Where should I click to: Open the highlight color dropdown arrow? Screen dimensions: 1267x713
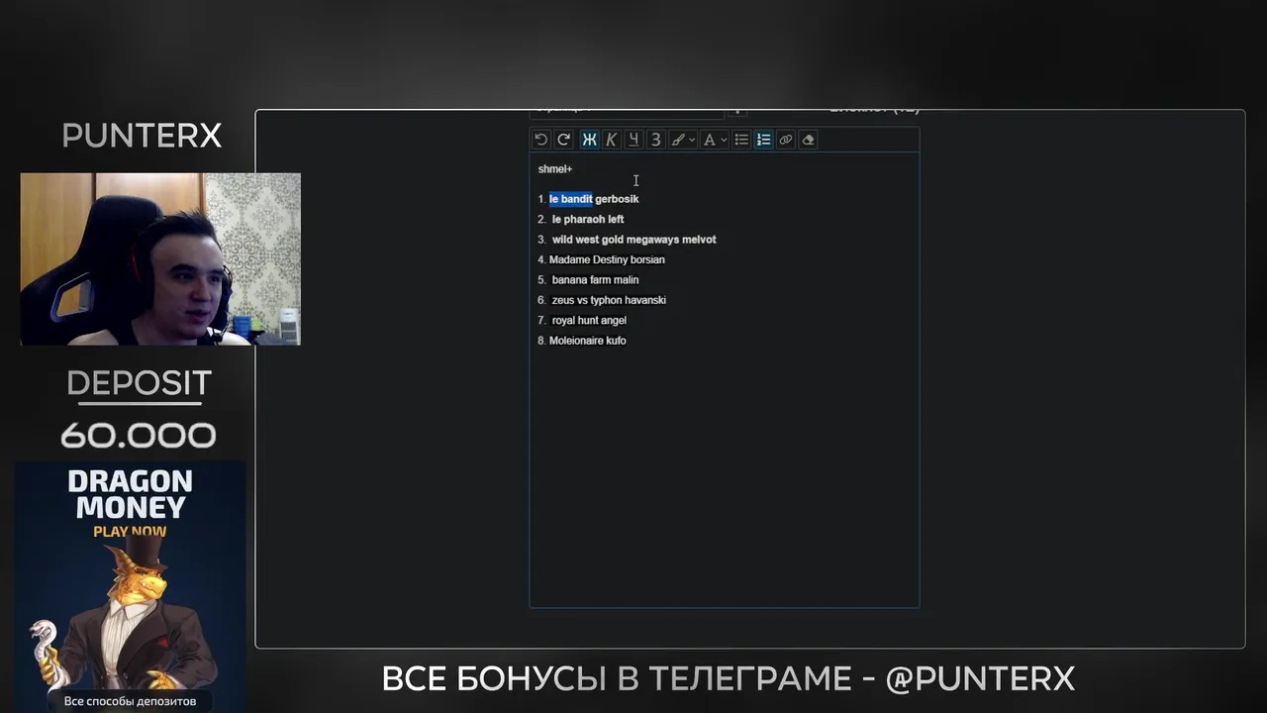[x=692, y=140]
